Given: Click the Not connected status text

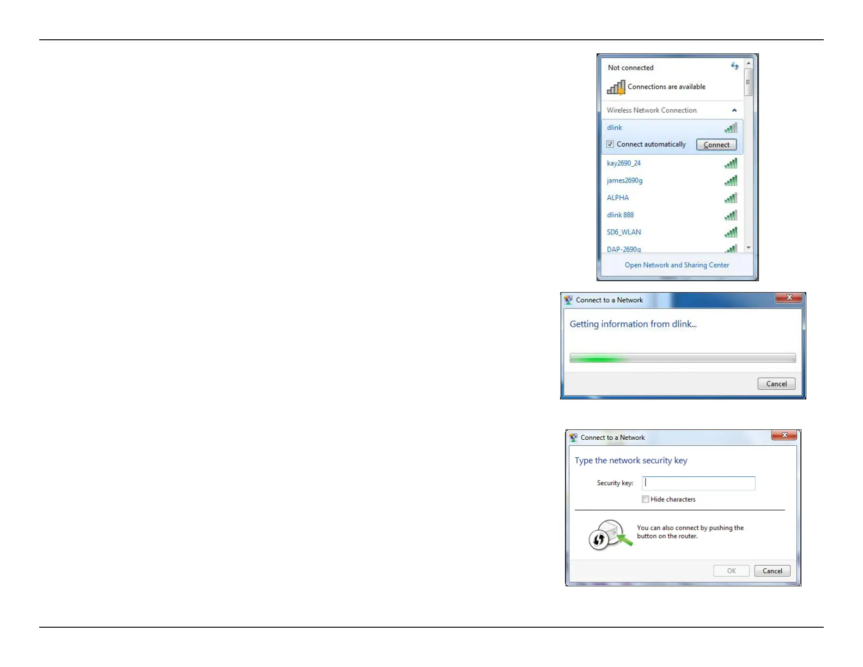Looking at the screenshot, I should (630, 68).
